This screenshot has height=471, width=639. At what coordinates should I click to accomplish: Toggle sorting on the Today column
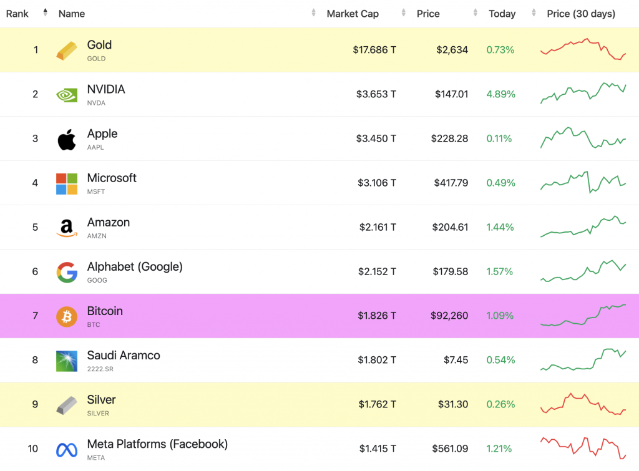[x=532, y=13]
